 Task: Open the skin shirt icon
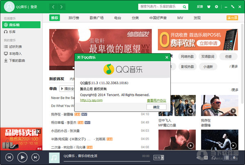(x=209, y=7)
